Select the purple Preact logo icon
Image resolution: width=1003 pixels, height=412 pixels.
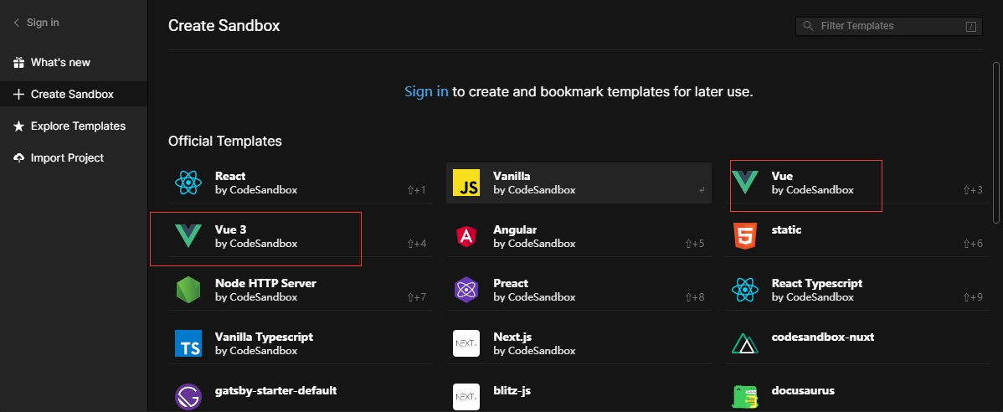pyautogui.click(x=466, y=290)
